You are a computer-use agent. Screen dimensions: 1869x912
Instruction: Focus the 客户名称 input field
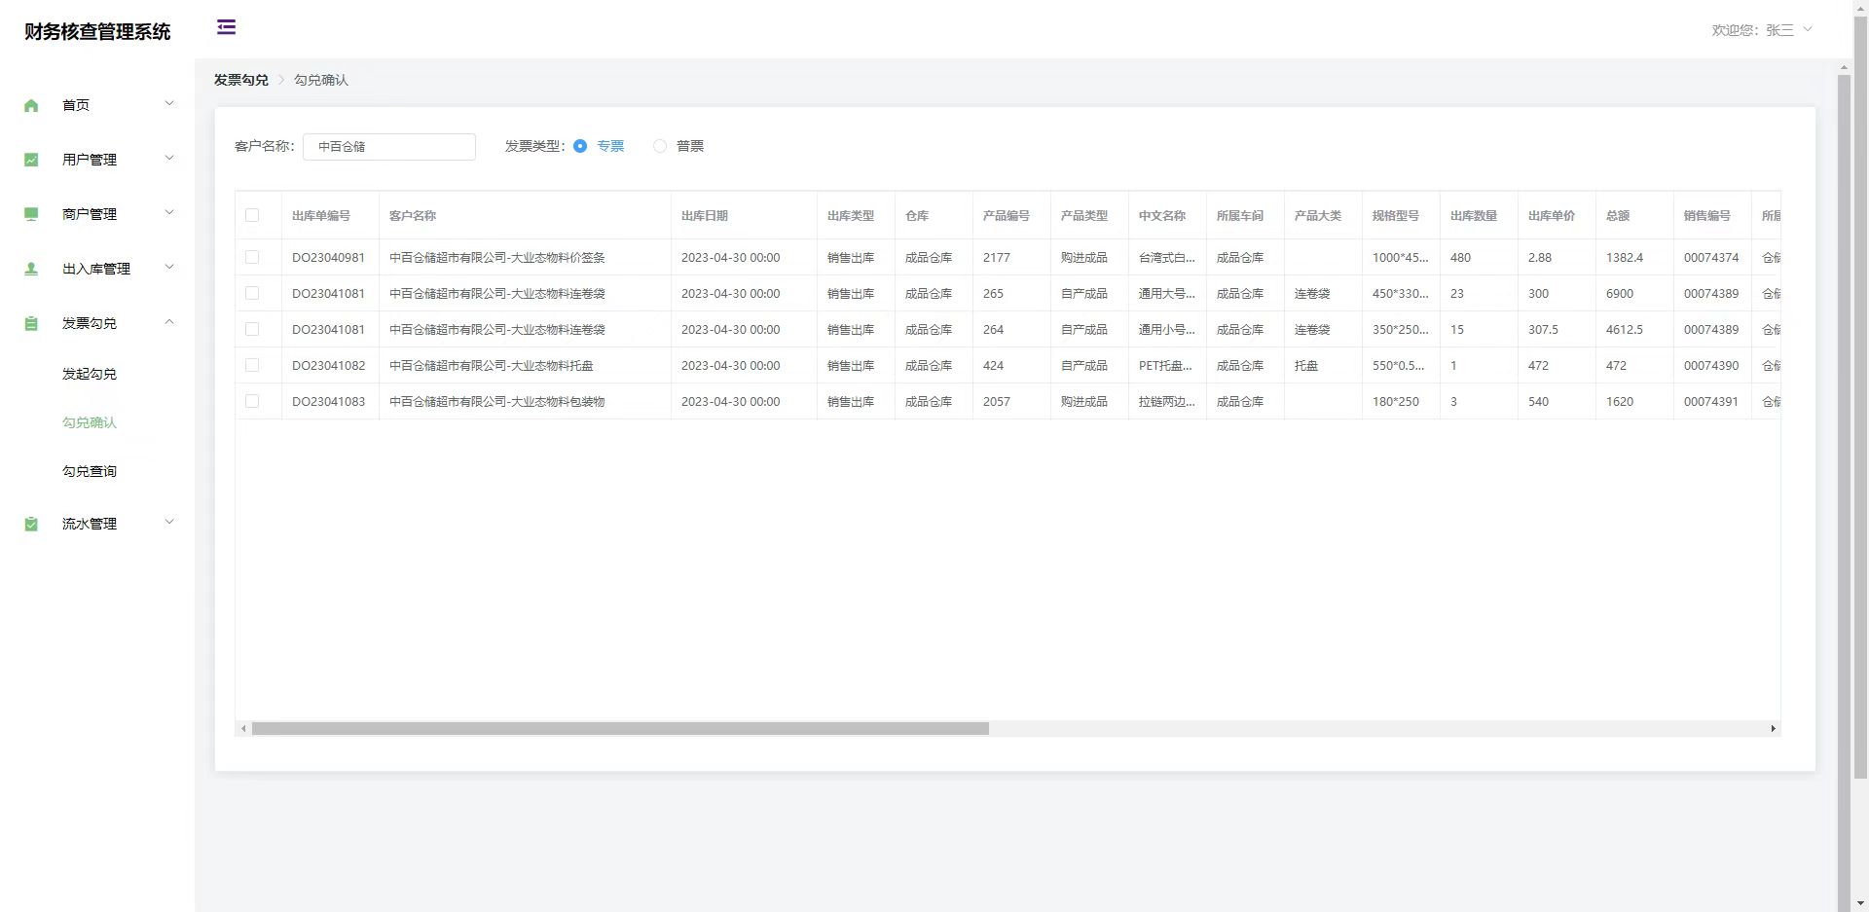tap(389, 146)
